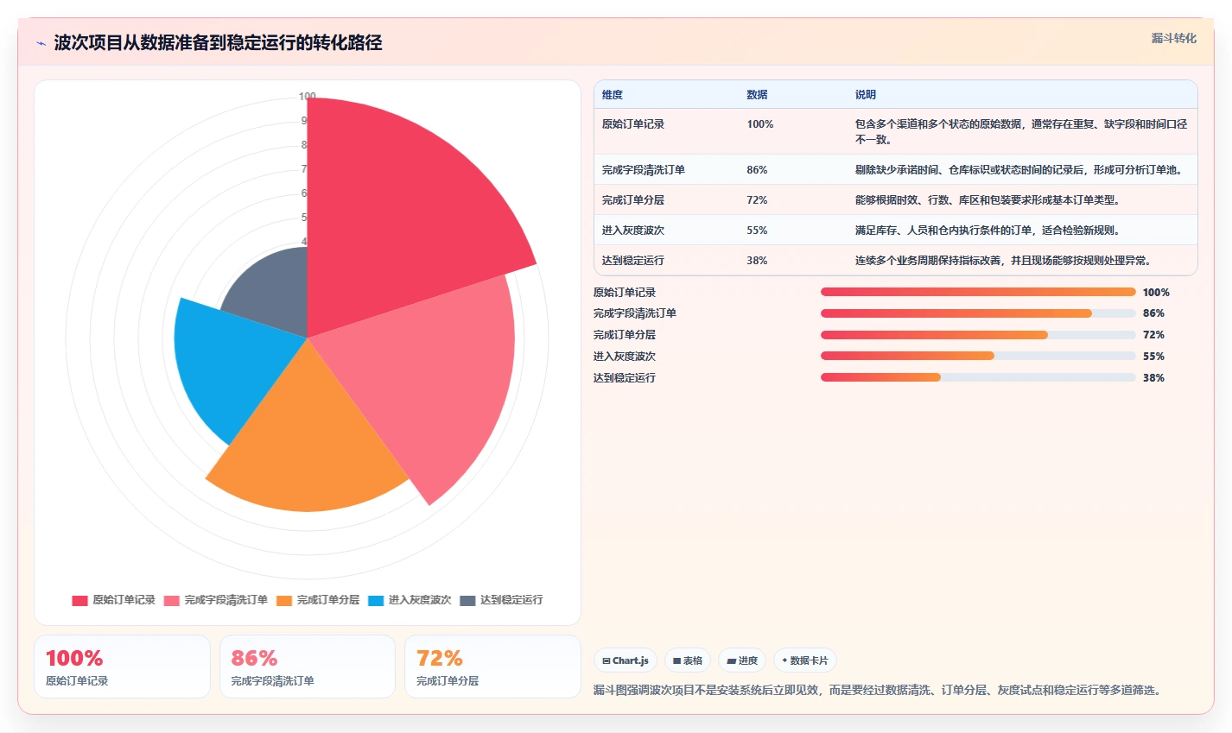Click the Chart.js chip
The height and width of the screenshot is (733, 1232).
pos(626,660)
